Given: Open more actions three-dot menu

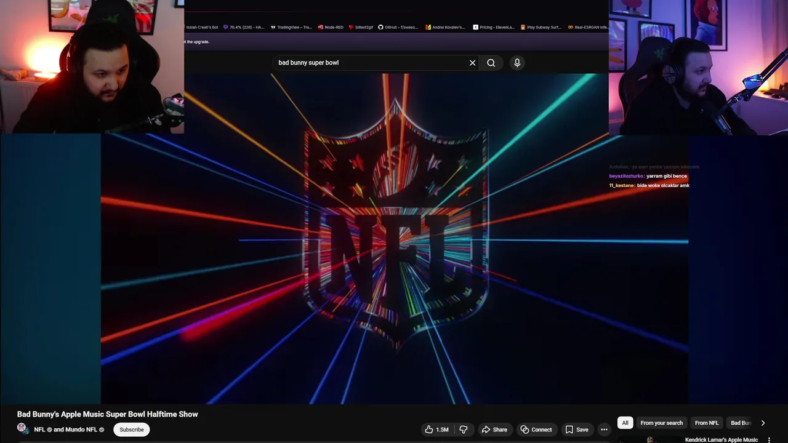Looking at the screenshot, I should (604, 429).
